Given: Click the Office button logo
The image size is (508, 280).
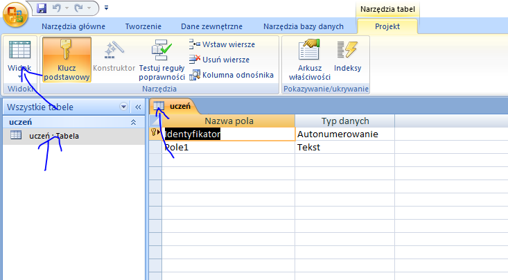Looking at the screenshot, I should 15,14.
